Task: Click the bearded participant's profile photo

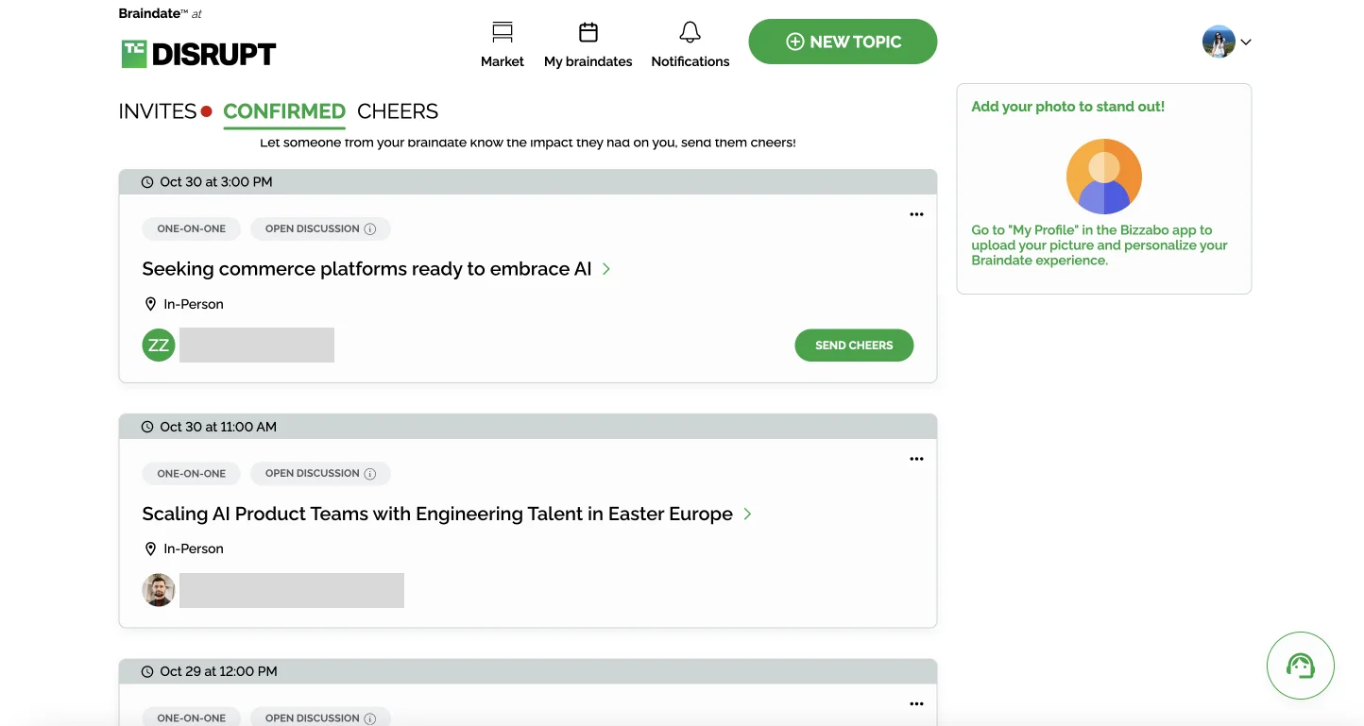Action: (159, 590)
